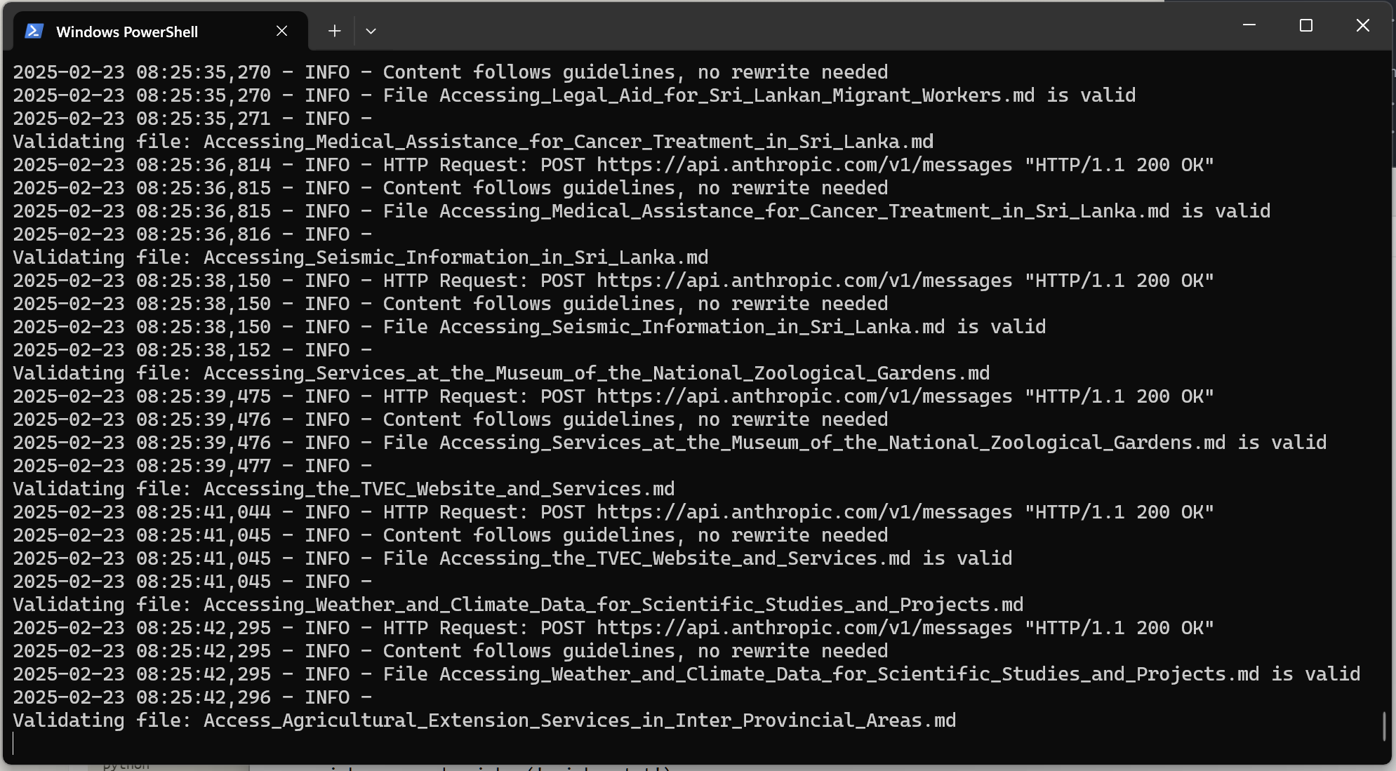Click the 'Validating file: Accessing_Seismic_Information' line
Screen dimensions: 1396x771
[361, 257]
